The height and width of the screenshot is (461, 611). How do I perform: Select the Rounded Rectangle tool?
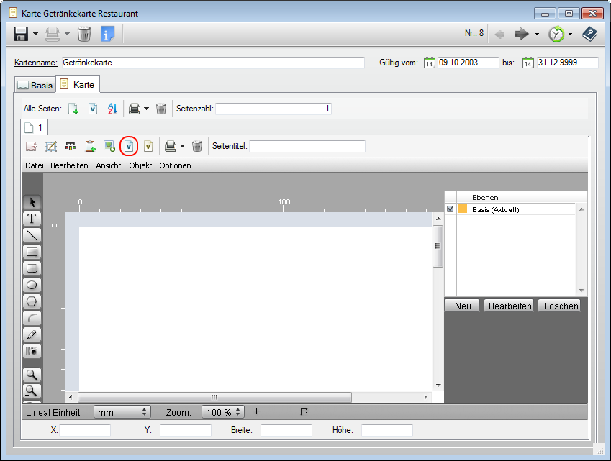click(32, 268)
